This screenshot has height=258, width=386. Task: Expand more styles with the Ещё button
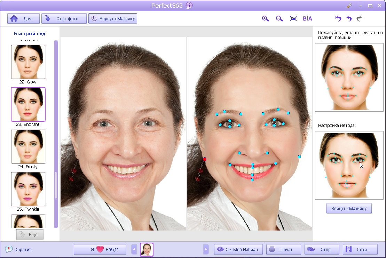coord(30,234)
